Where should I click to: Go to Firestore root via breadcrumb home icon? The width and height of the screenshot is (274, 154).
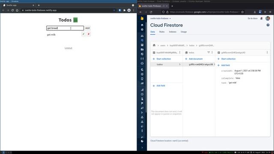[x=154, y=45]
